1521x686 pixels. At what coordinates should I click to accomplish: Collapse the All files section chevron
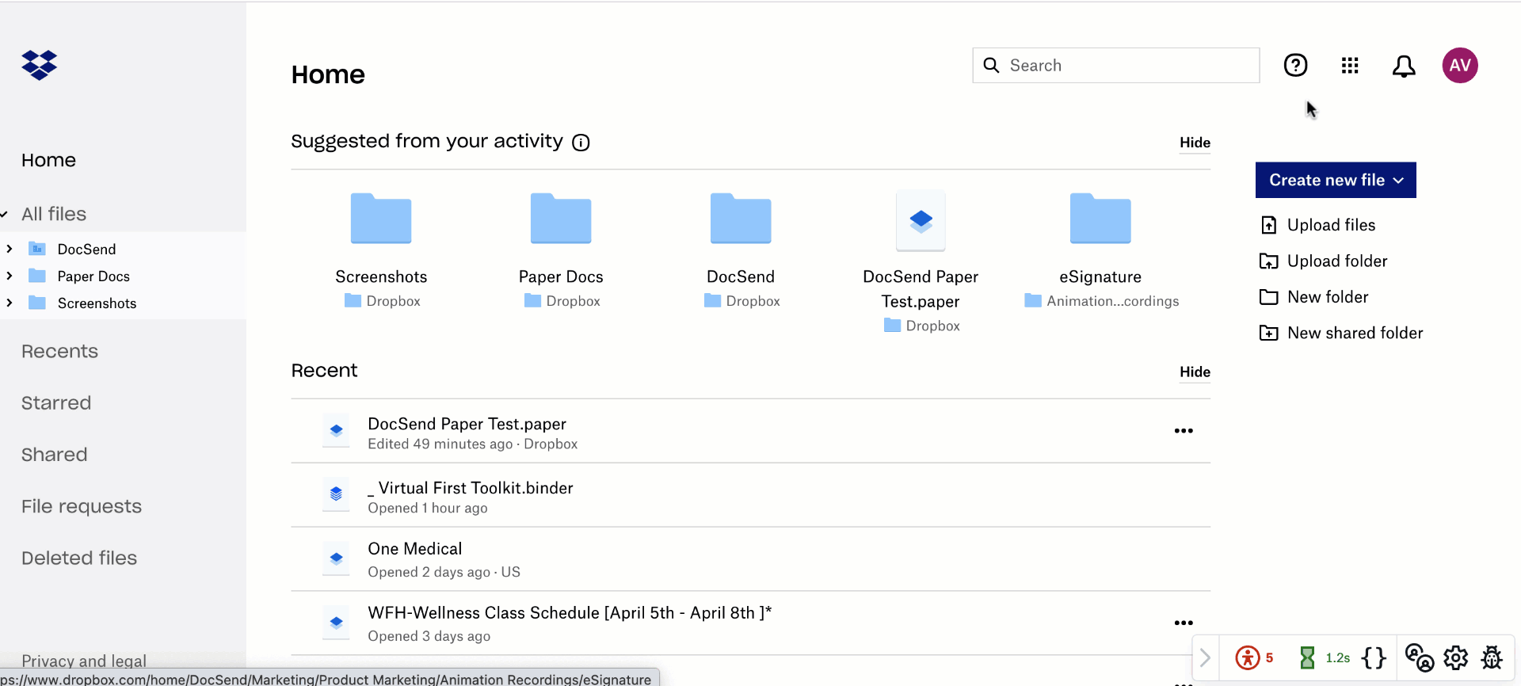click(x=4, y=214)
